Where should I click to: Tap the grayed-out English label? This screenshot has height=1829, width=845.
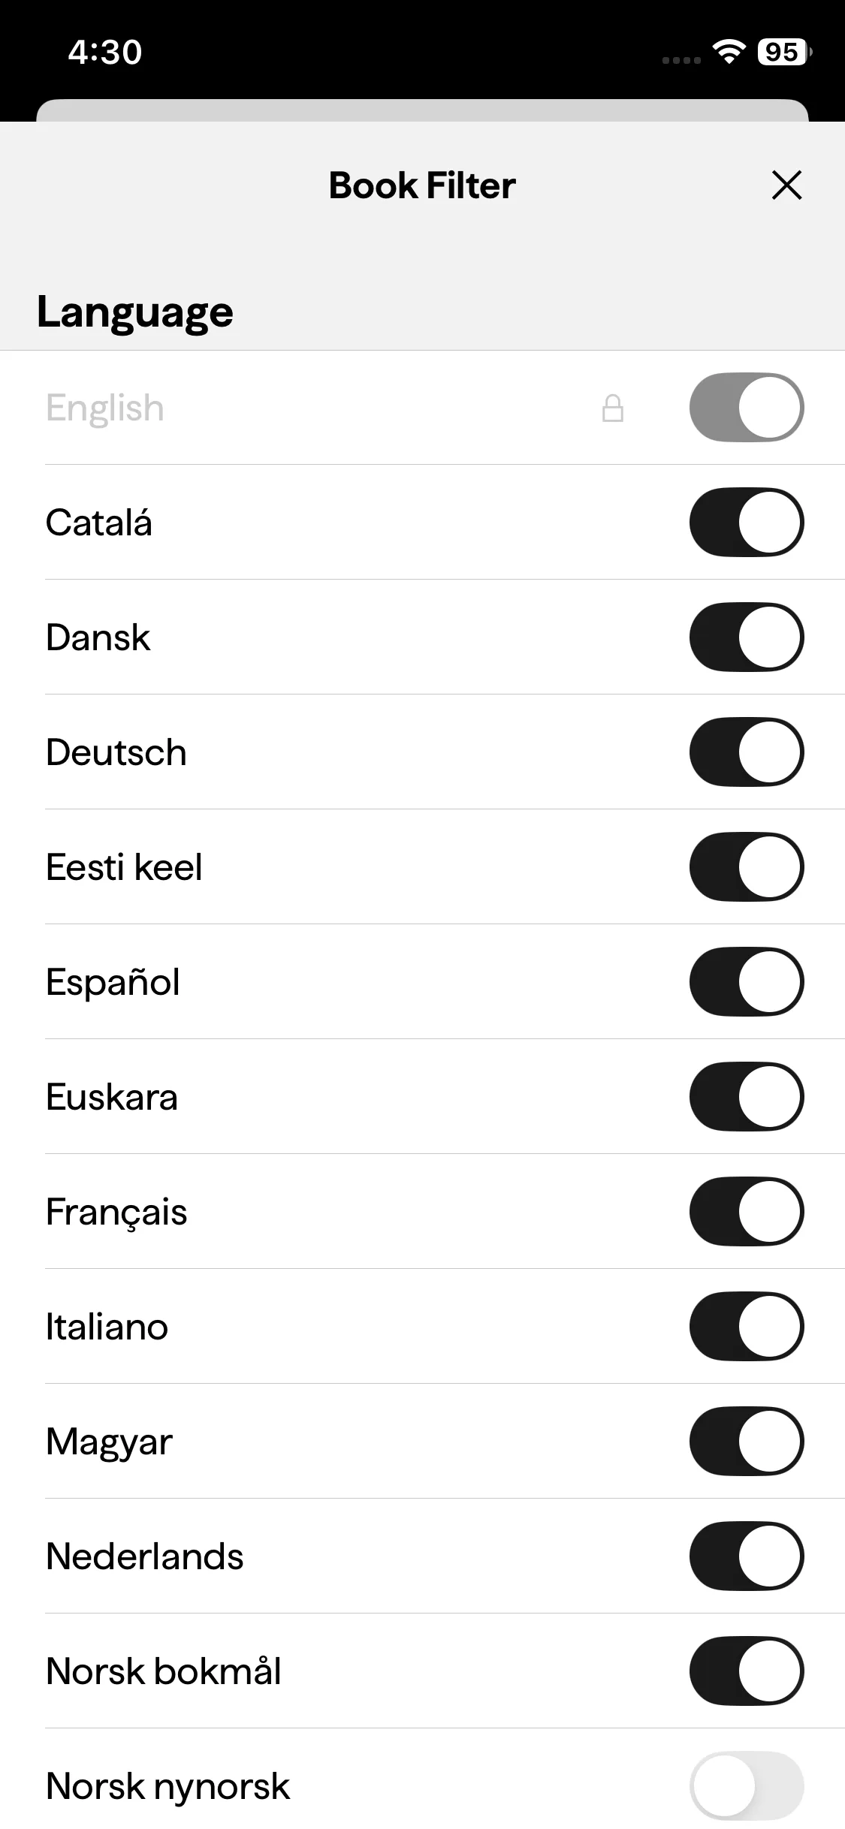click(105, 408)
